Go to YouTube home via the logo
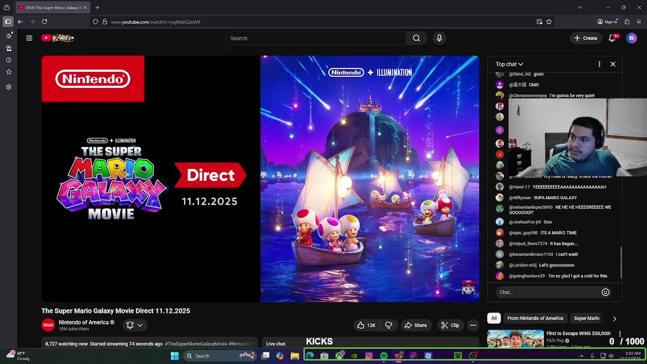Viewport: 647px width, 364px height. click(x=58, y=38)
